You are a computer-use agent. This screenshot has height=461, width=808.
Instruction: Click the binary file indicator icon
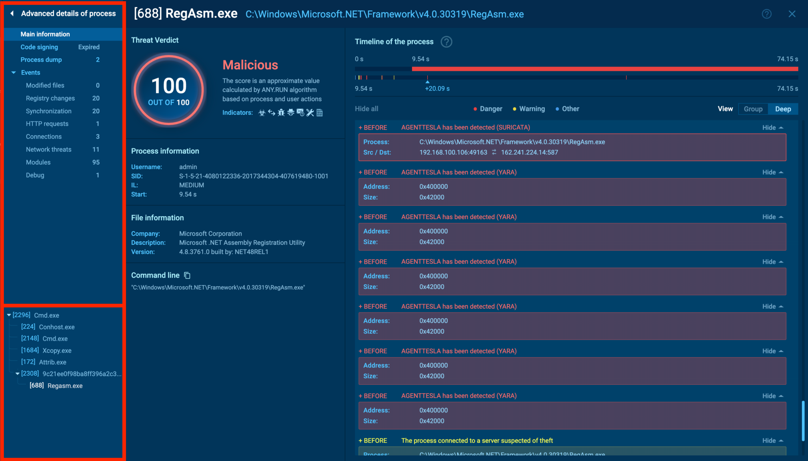pos(320,113)
